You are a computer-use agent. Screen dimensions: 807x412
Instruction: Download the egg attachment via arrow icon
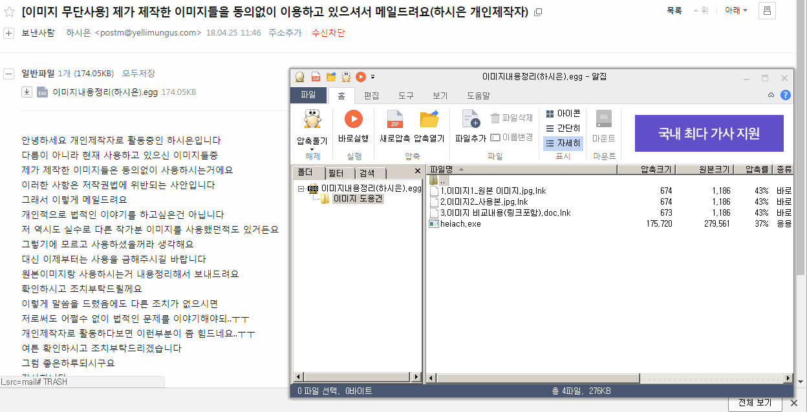27,92
